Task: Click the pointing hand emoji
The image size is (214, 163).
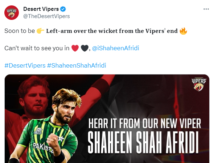Action: pyautogui.click(x=40, y=31)
